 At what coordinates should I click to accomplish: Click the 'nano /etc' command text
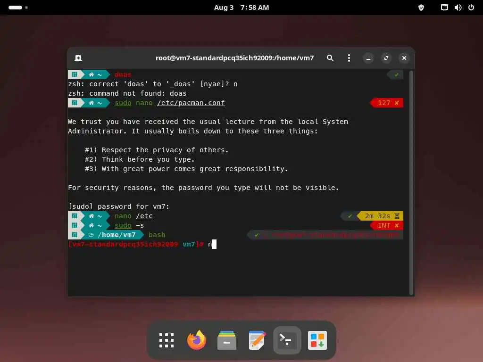click(133, 216)
